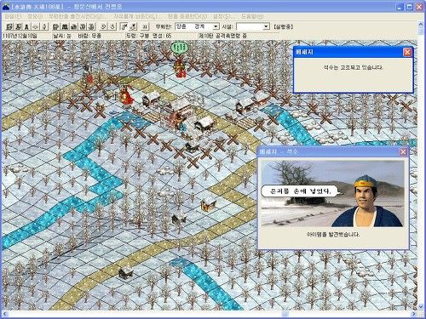Open the 자유롭게 보낸다 menu
426x319 pixels.
tap(137, 16)
